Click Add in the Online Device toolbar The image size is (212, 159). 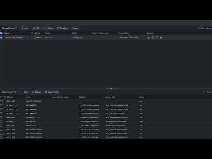(24, 92)
